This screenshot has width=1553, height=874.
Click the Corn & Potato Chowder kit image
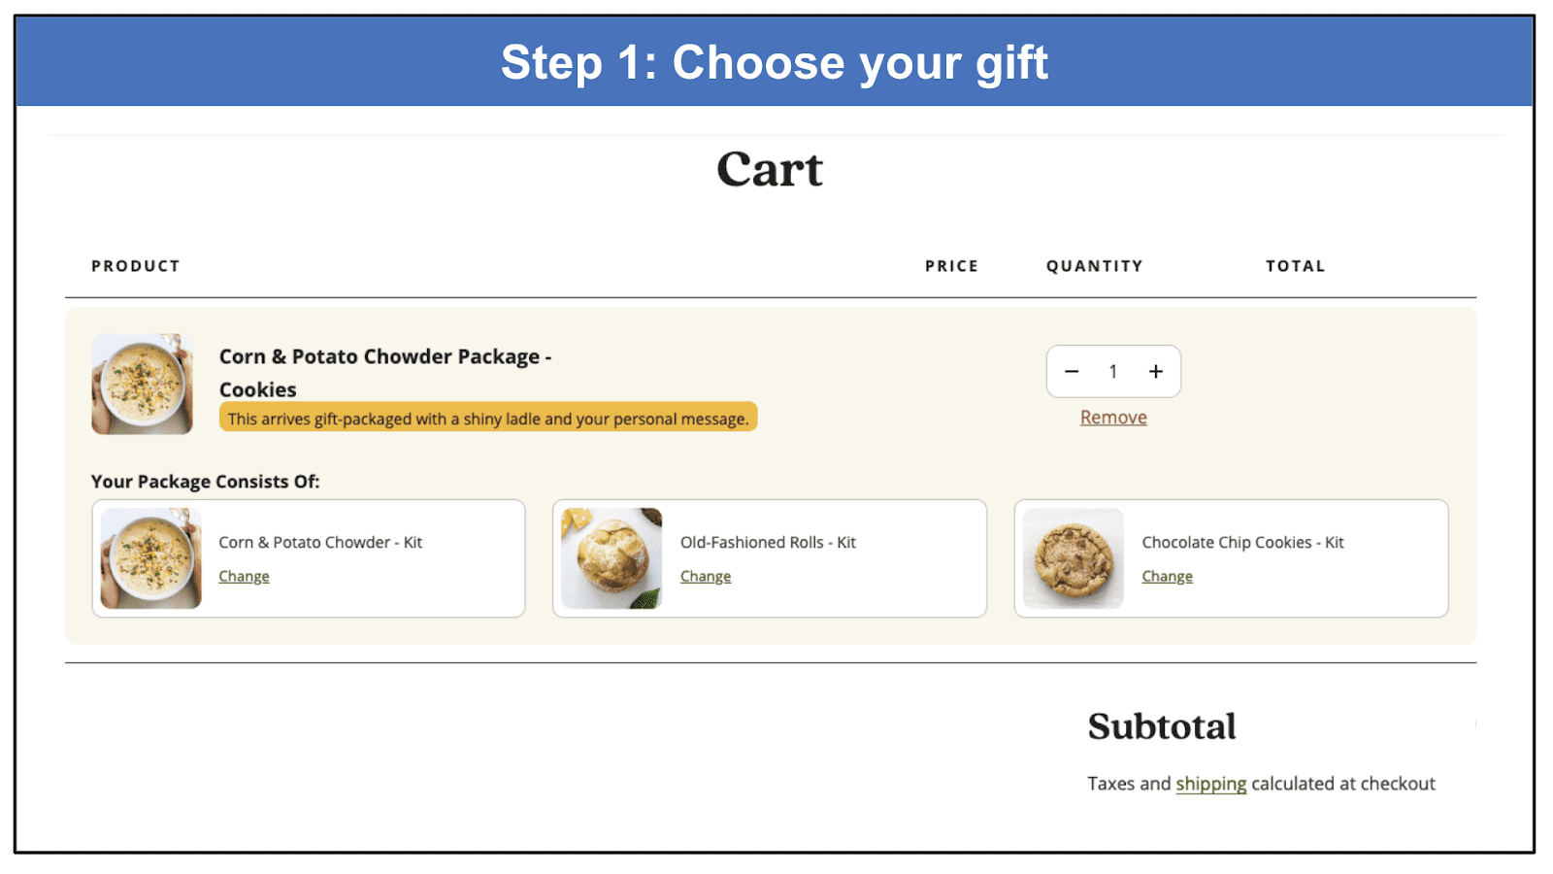pyautogui.click(x=151, y=558)
